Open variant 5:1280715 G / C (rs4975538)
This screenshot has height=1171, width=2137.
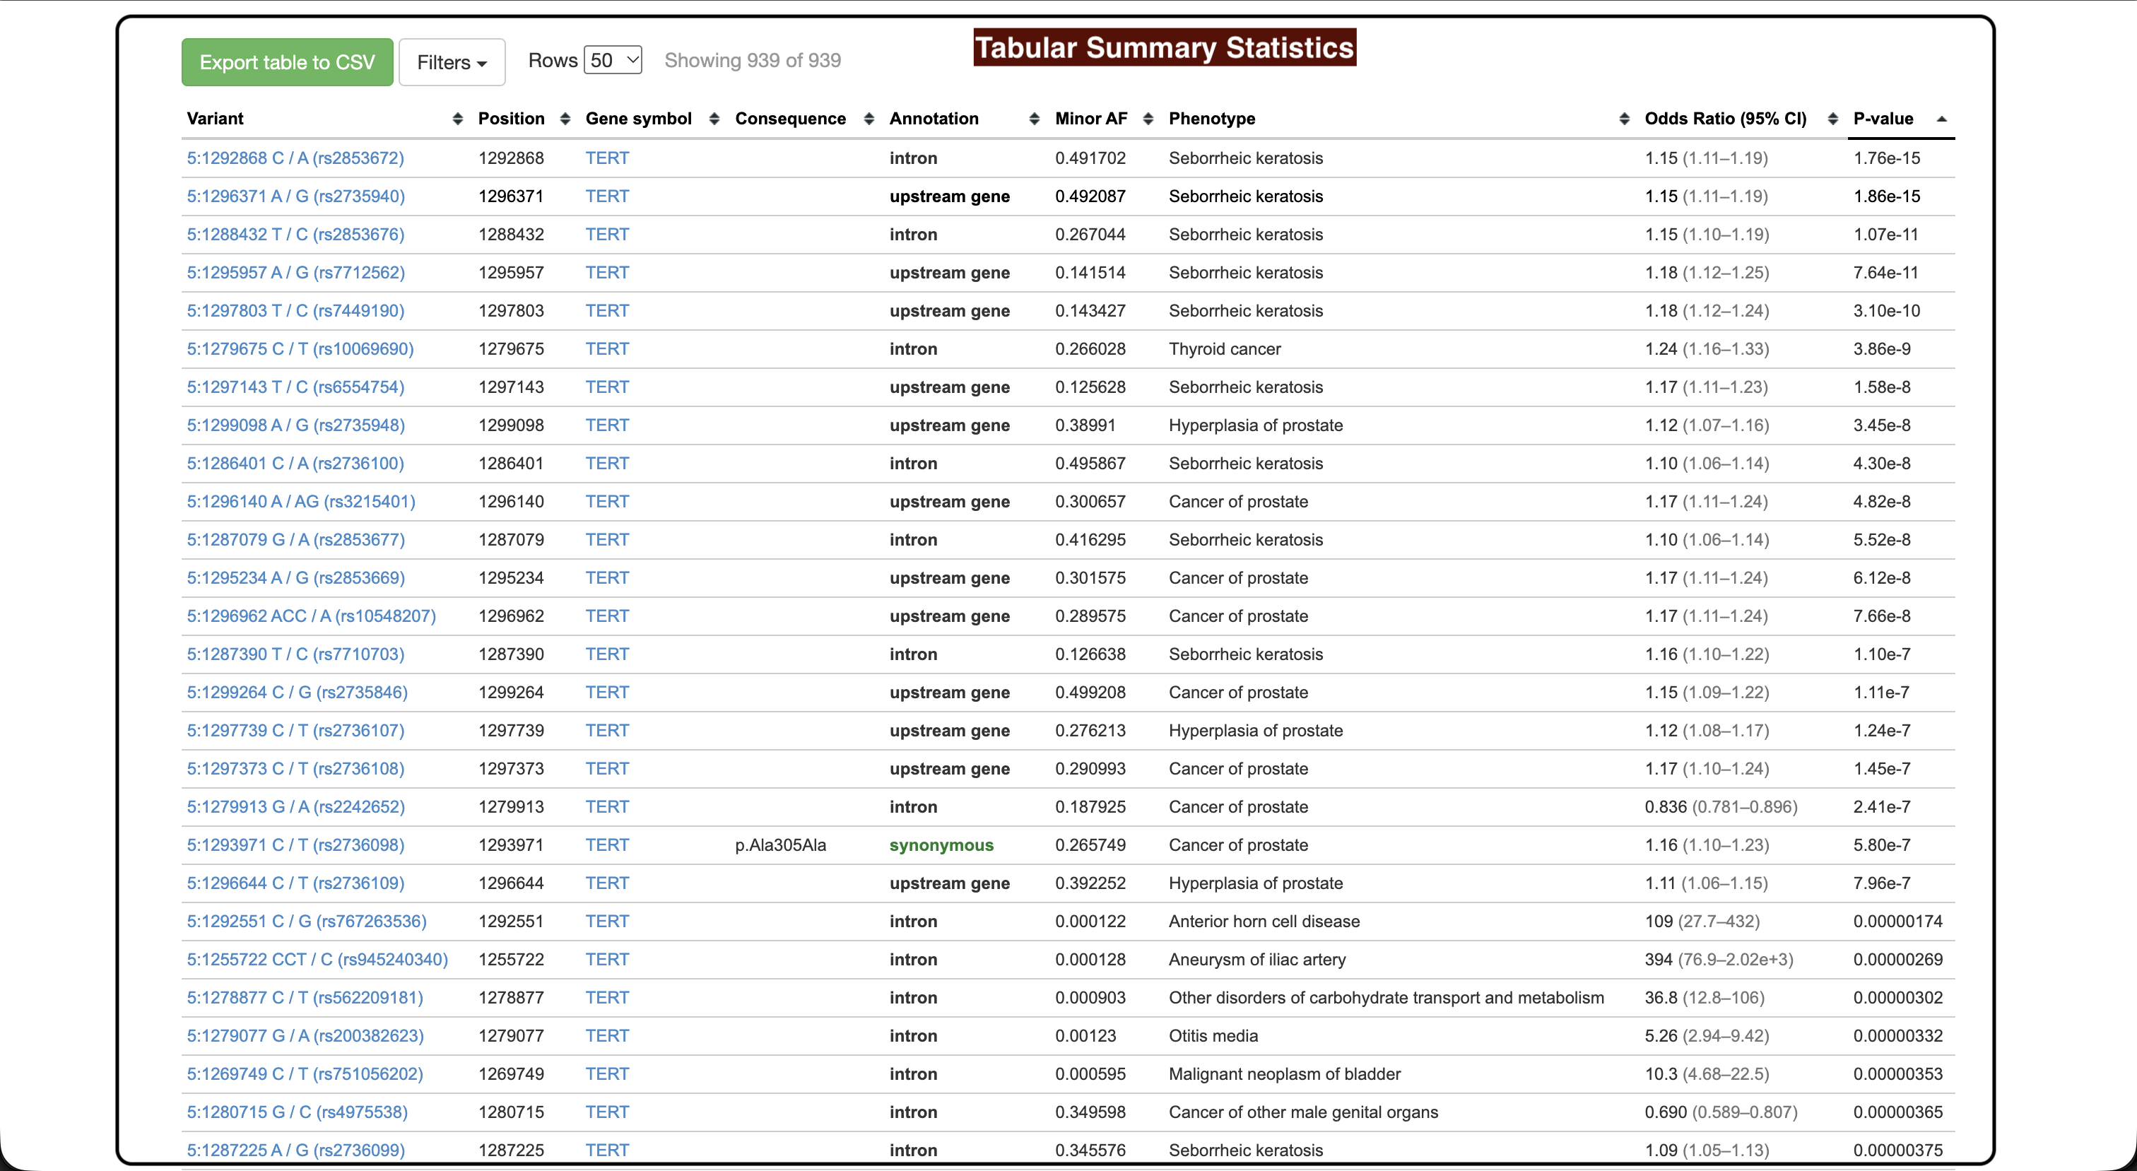point(297,1112)
